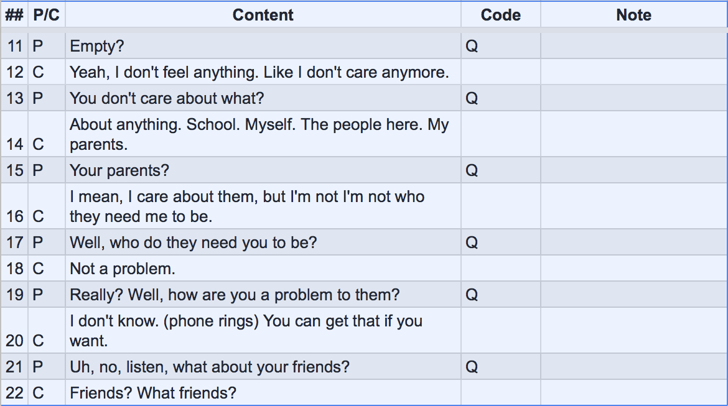The width and height of the screenshot is (728, 406).
Task: Click the empty Note cell in row 19
Action: click(x=633, y=295)
